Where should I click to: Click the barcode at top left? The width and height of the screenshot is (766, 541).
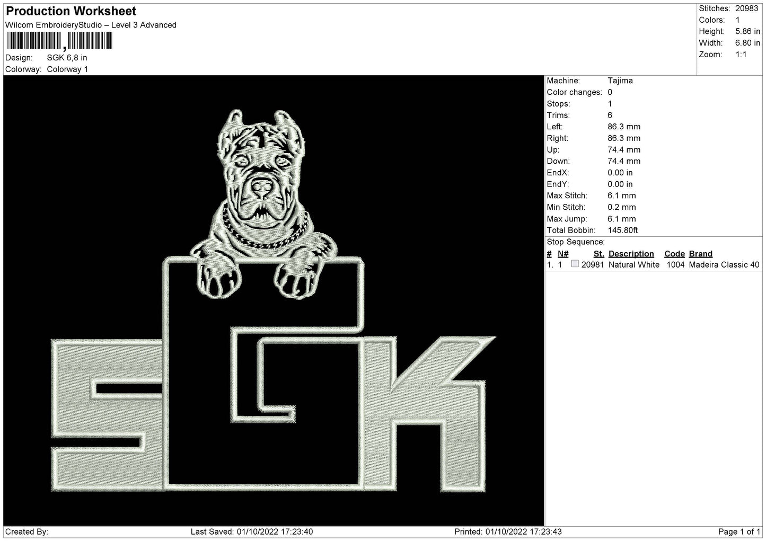click(x=59, y=41)
